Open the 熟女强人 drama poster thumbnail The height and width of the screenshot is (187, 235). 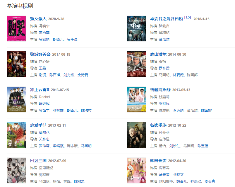coord(16,28)
